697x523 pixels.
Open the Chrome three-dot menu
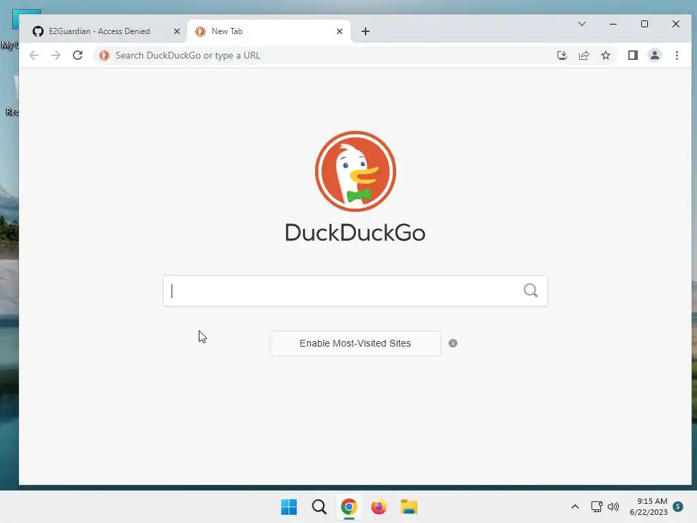677,56
